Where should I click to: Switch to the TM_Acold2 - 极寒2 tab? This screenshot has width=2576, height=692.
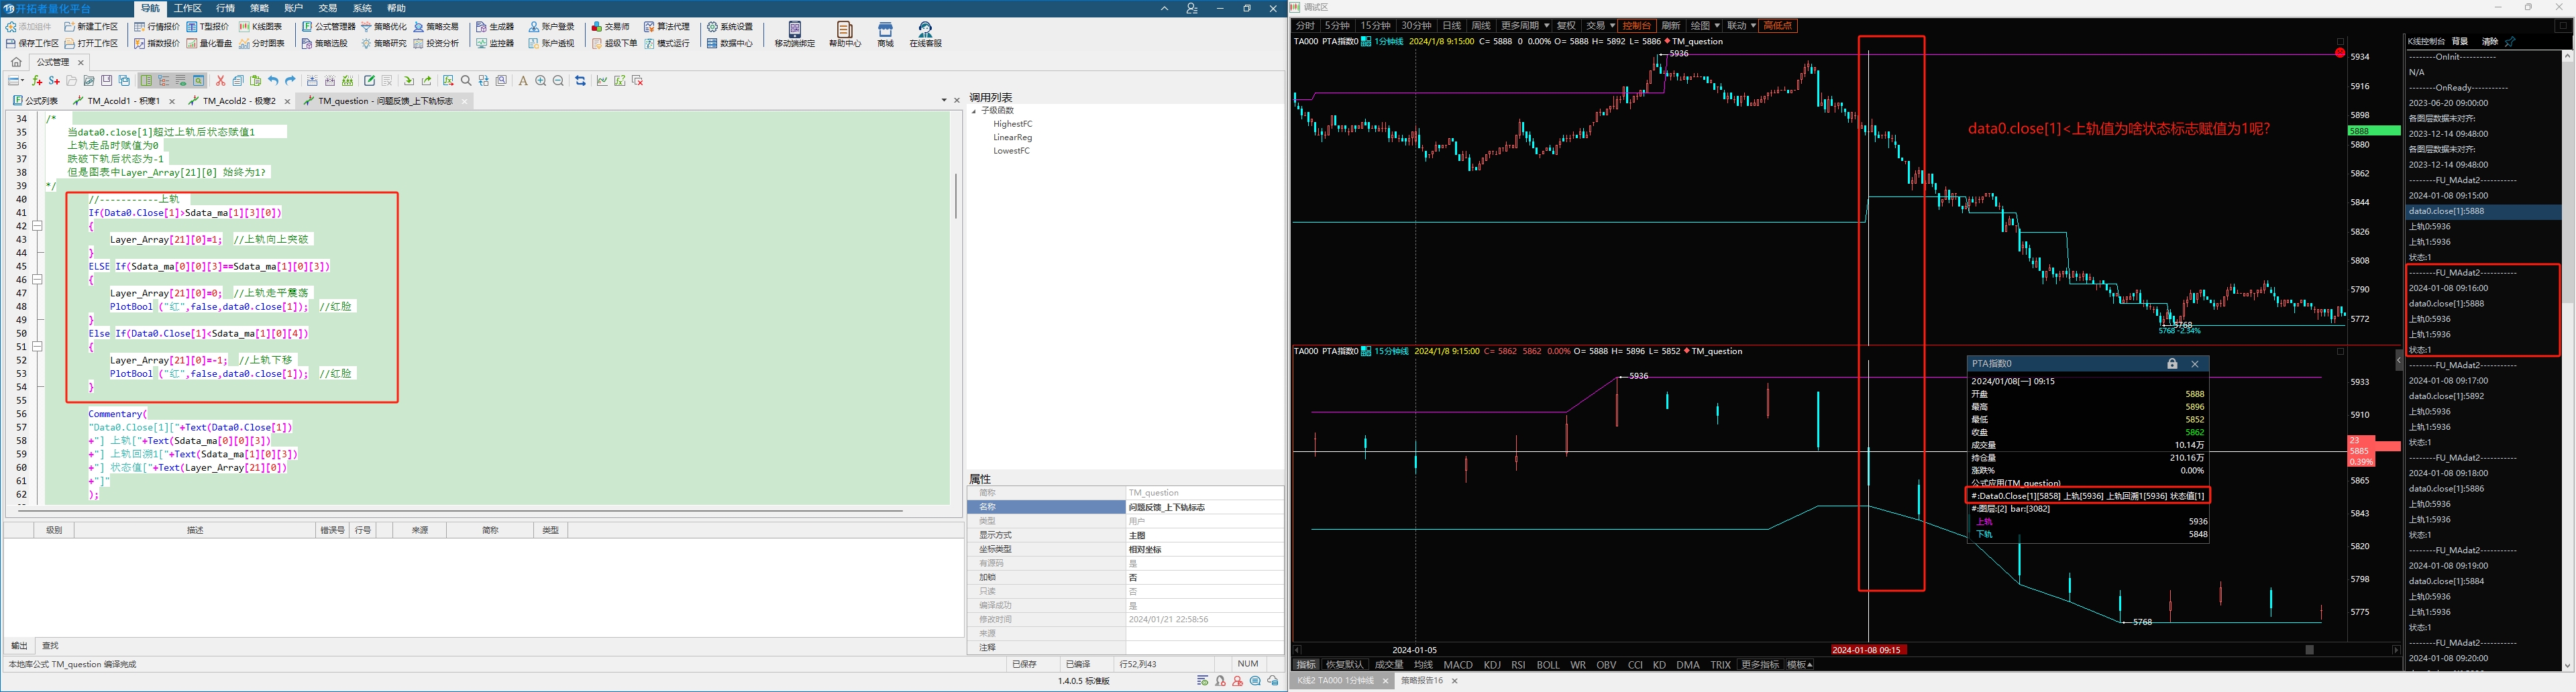point(239,101)
